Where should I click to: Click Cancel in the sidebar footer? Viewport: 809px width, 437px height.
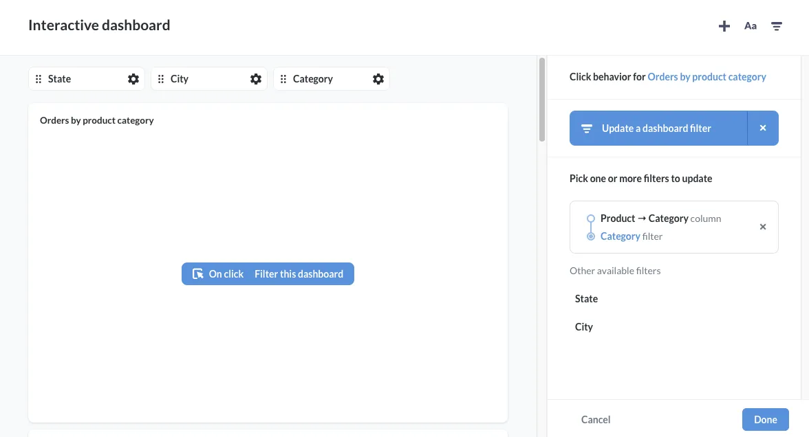[596, 420]
